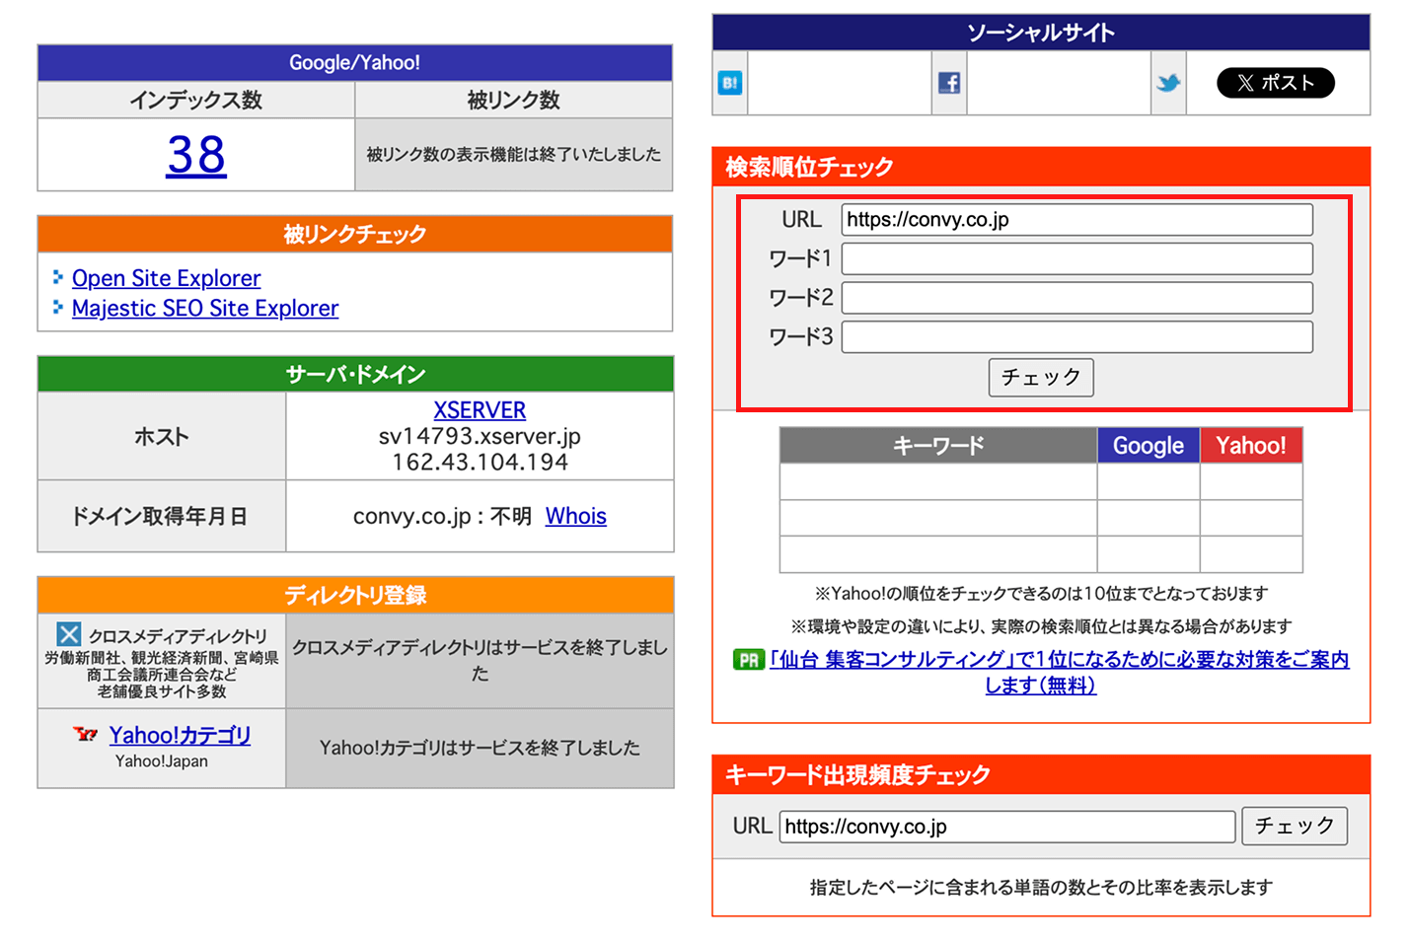Click チェック button under ワード3
Image resolution: width=1409 pixels, height=940 pixels.
click(1041, 377)
